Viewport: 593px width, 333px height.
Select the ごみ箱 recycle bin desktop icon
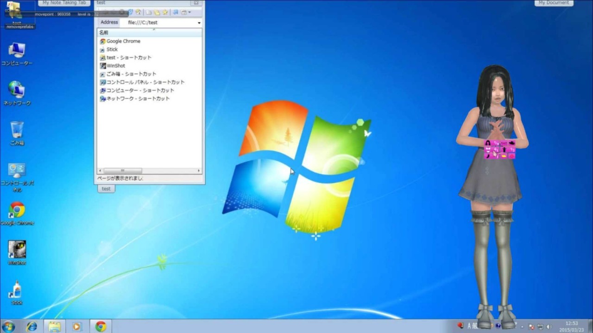point(17,130)
